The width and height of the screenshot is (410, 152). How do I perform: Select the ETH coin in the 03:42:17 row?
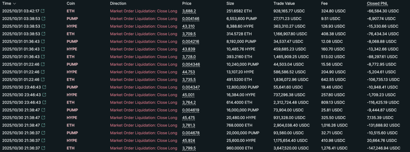[70, 11]
